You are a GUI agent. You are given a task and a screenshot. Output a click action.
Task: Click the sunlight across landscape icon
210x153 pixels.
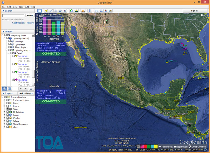coord(76,11)
